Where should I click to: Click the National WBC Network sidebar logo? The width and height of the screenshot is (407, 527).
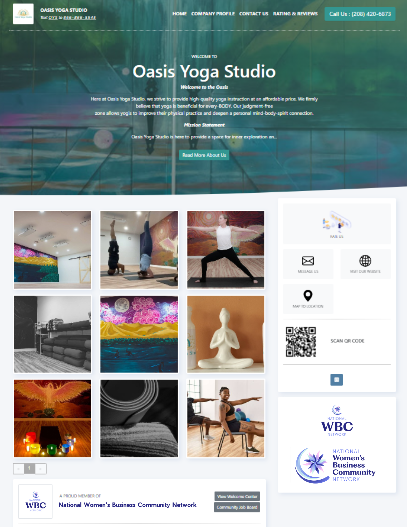click(x=337, y=421)
